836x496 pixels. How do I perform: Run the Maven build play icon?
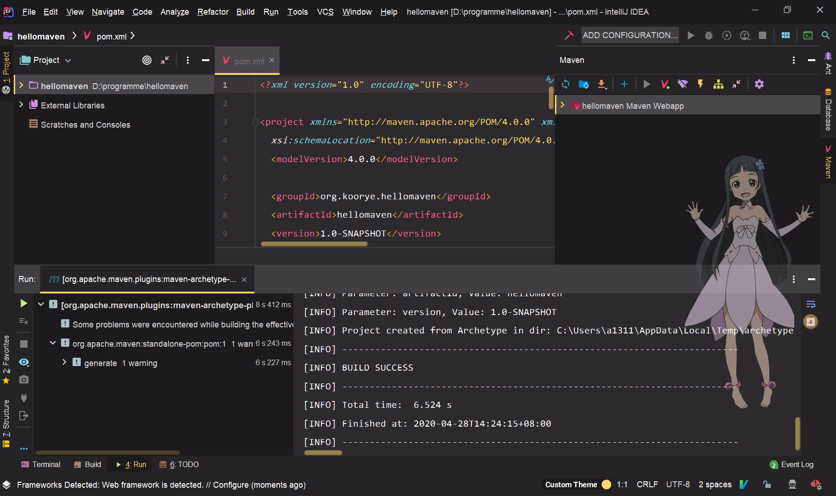(x=647, y=84)
